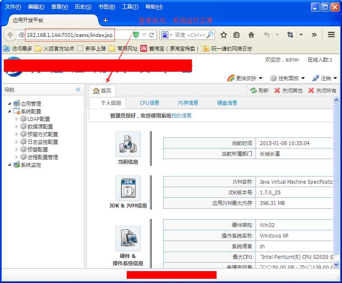The width and height of the screenshot is (342, 283).
Task: Open the 注销 dropdown
Action: [x=324, y=78]
